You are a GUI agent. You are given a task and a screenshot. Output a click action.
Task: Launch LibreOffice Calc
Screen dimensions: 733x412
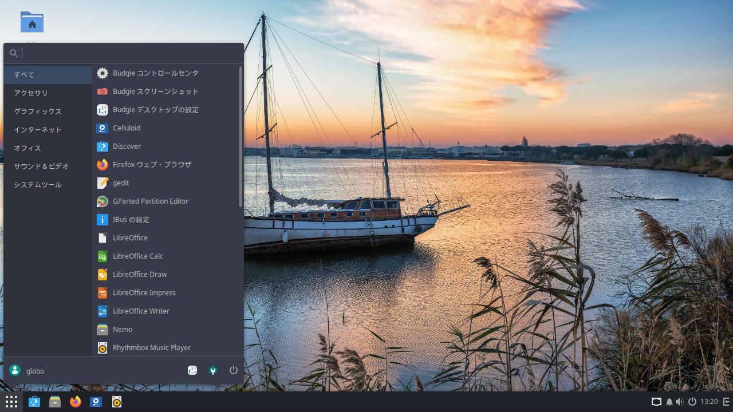[x=137, y=256]
